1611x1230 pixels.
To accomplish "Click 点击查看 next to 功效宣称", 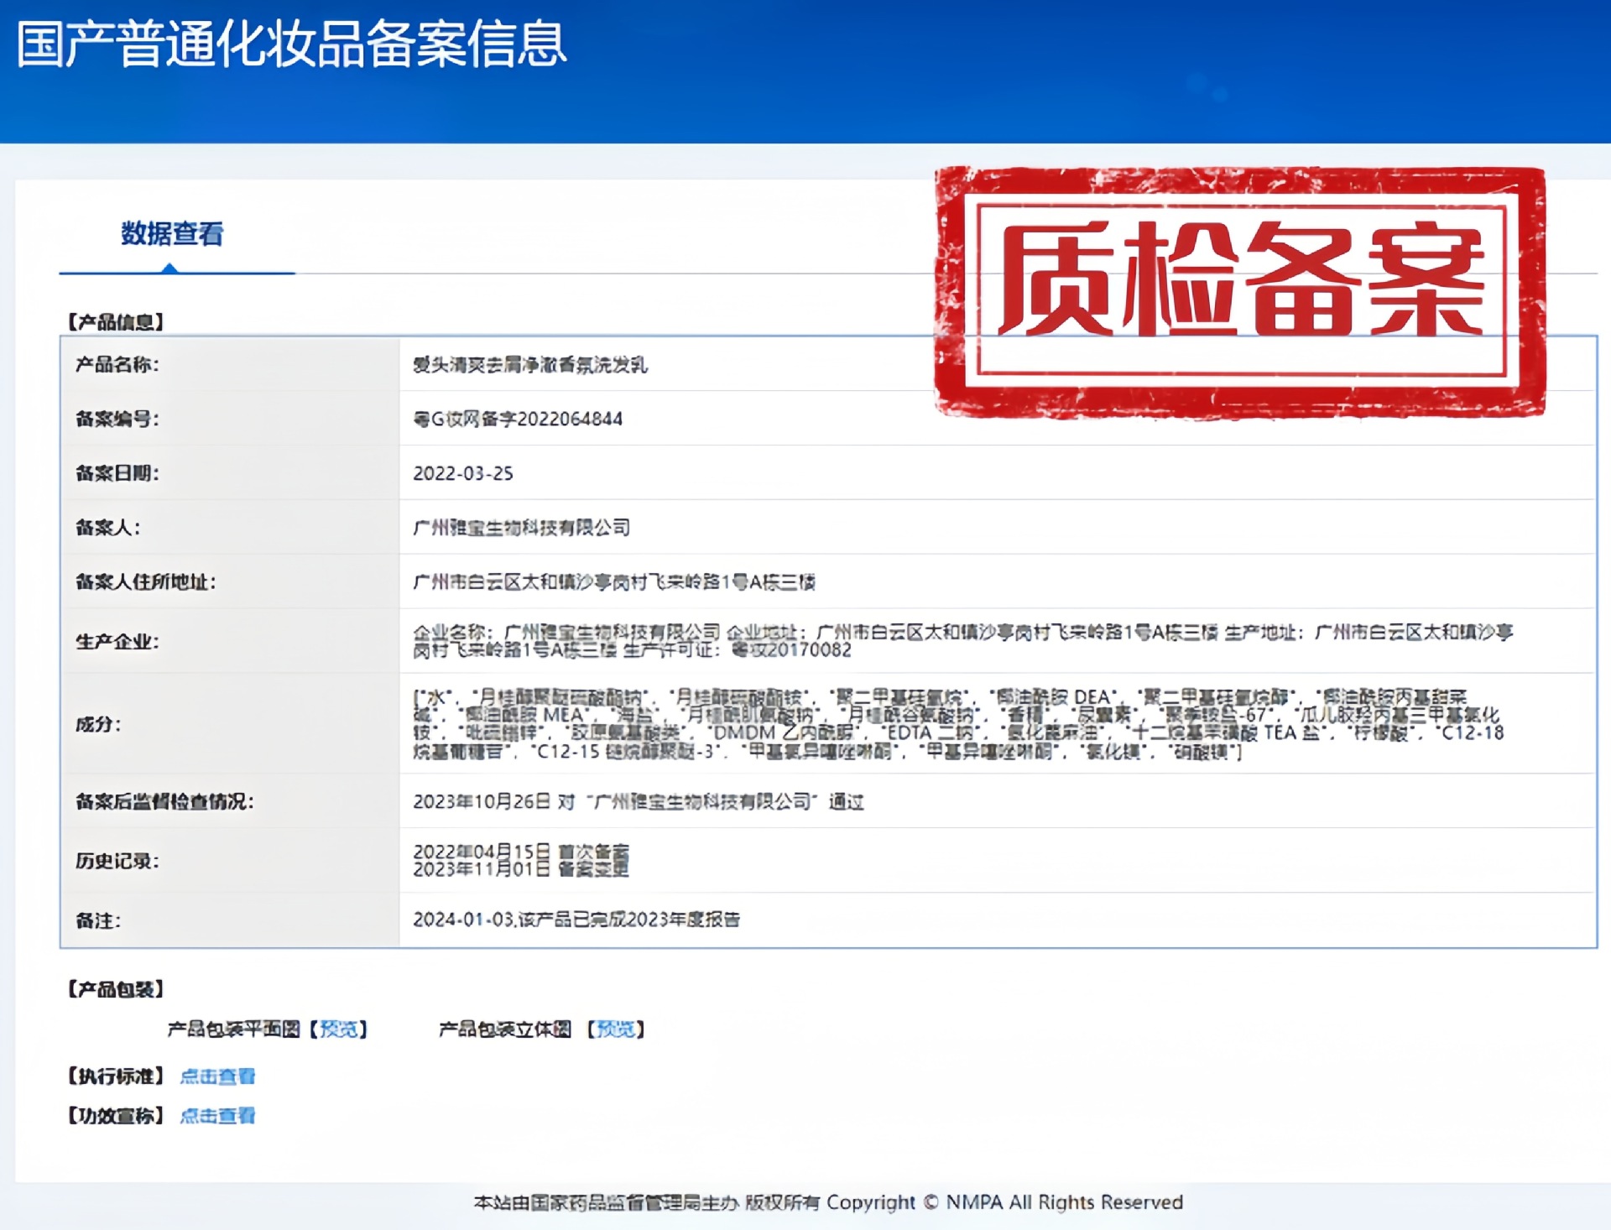I will [217, 1115].
